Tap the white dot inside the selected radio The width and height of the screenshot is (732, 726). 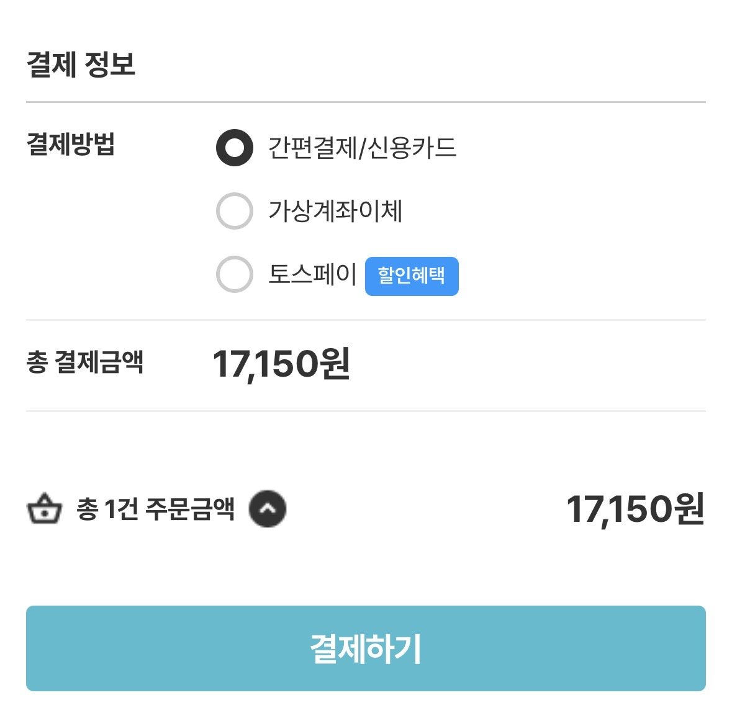pyautogui.click(x=234, y=148)
